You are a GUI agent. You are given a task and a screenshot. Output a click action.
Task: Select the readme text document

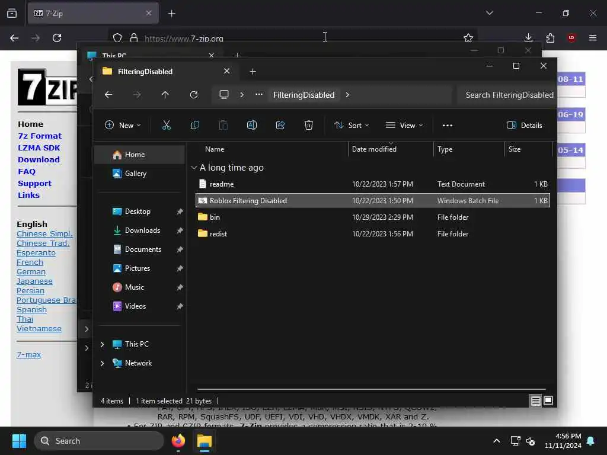[373, 184]
